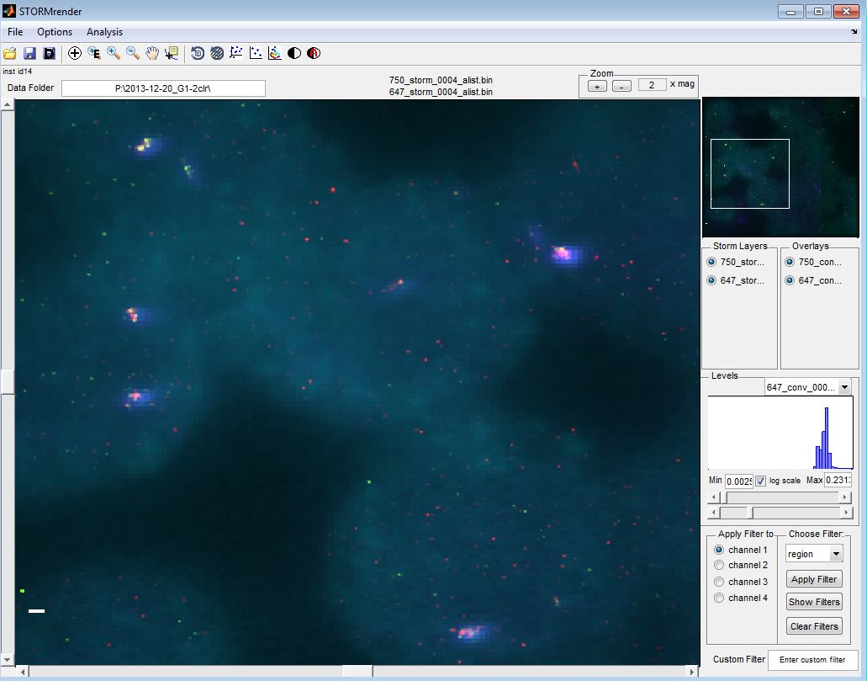Open the scatter plot with axes icon
Viewport: 867px width, 681px height.
tap(236, 53)
